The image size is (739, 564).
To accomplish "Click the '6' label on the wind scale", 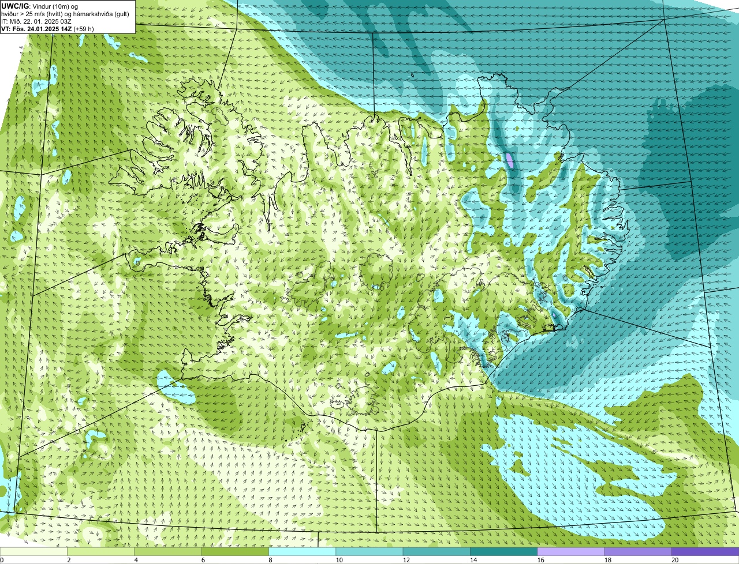I will pos(203,560).
